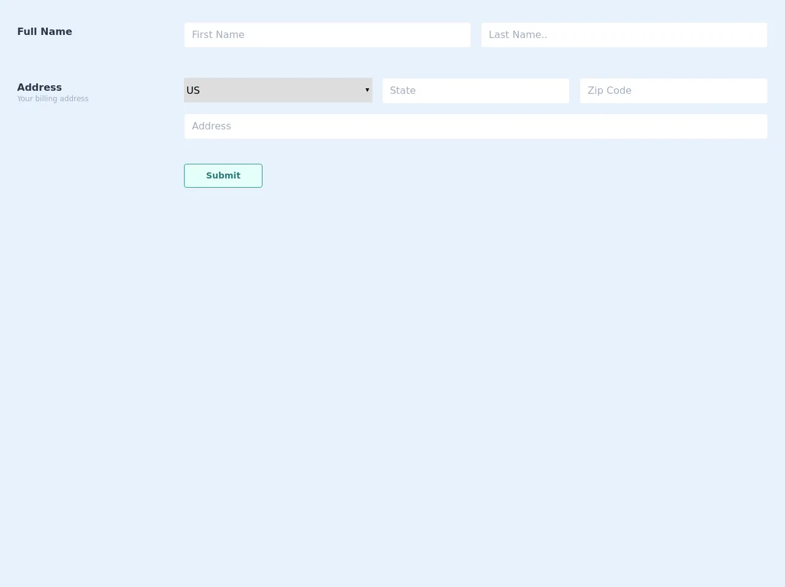Click the Address box above the Submit button
This screenshot has width=785, height=587.
(475, 126)
